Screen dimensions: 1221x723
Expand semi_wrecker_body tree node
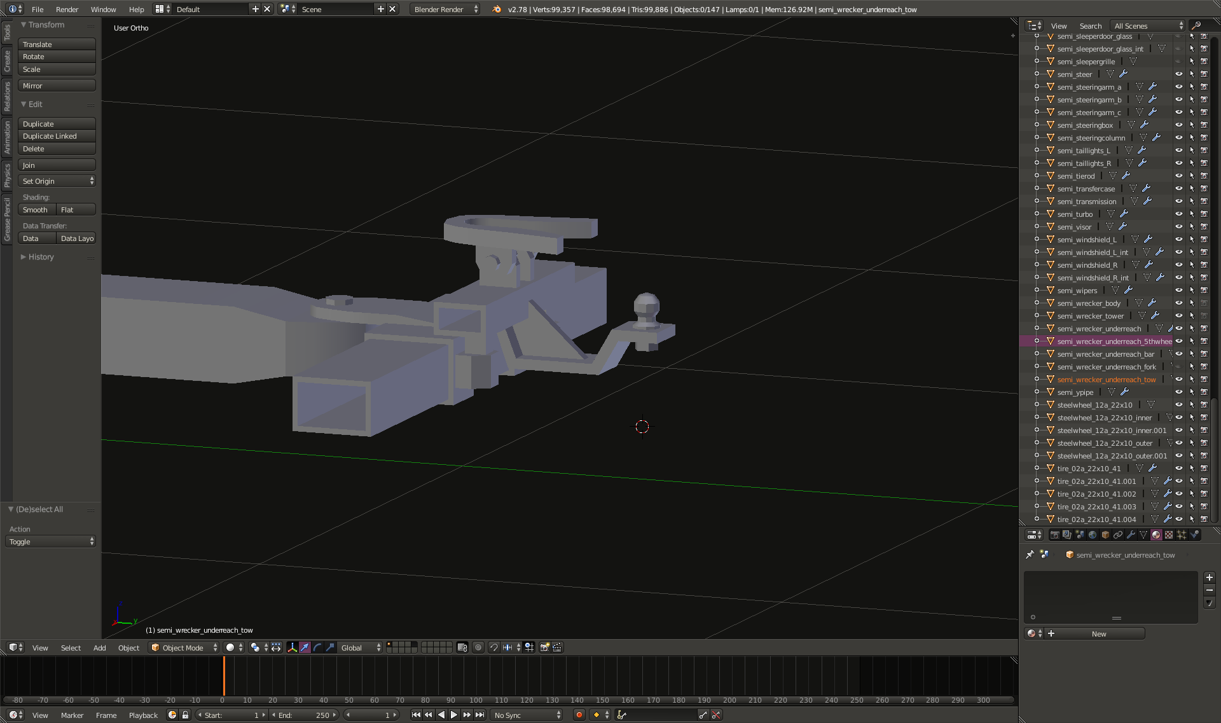point(1037,303)
